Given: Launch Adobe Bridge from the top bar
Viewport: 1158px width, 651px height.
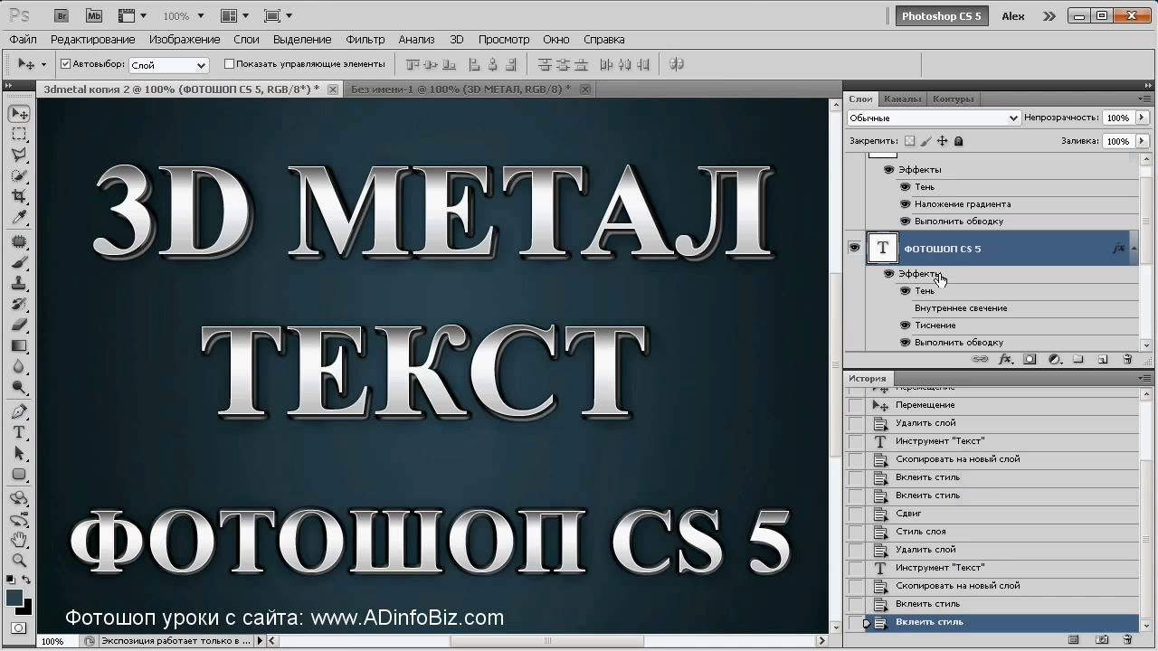Looking at the screenshot, I should click(62, 16).
